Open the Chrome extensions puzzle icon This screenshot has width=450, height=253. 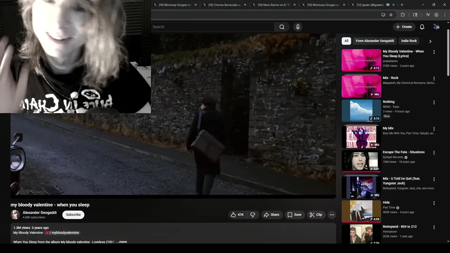(403, 15)
